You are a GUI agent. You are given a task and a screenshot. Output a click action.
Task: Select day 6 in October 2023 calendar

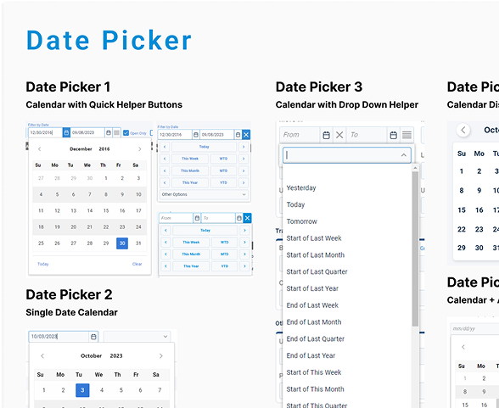[x=140, y=390]
